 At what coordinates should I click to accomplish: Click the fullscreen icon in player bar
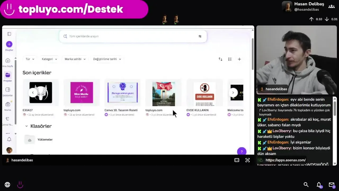[x=248, y=160]
